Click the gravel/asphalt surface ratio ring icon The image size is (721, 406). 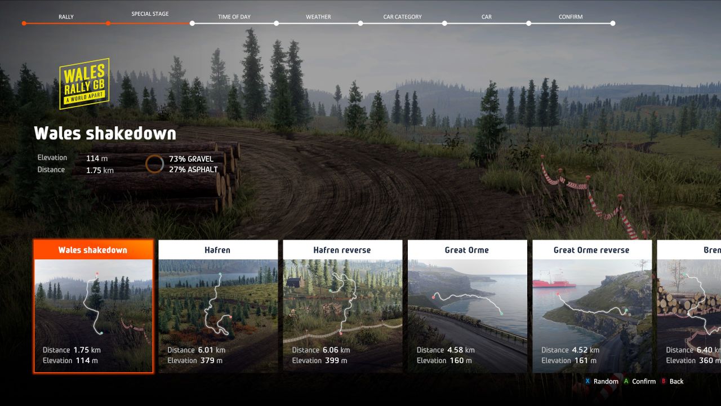(x=155, y=164)
